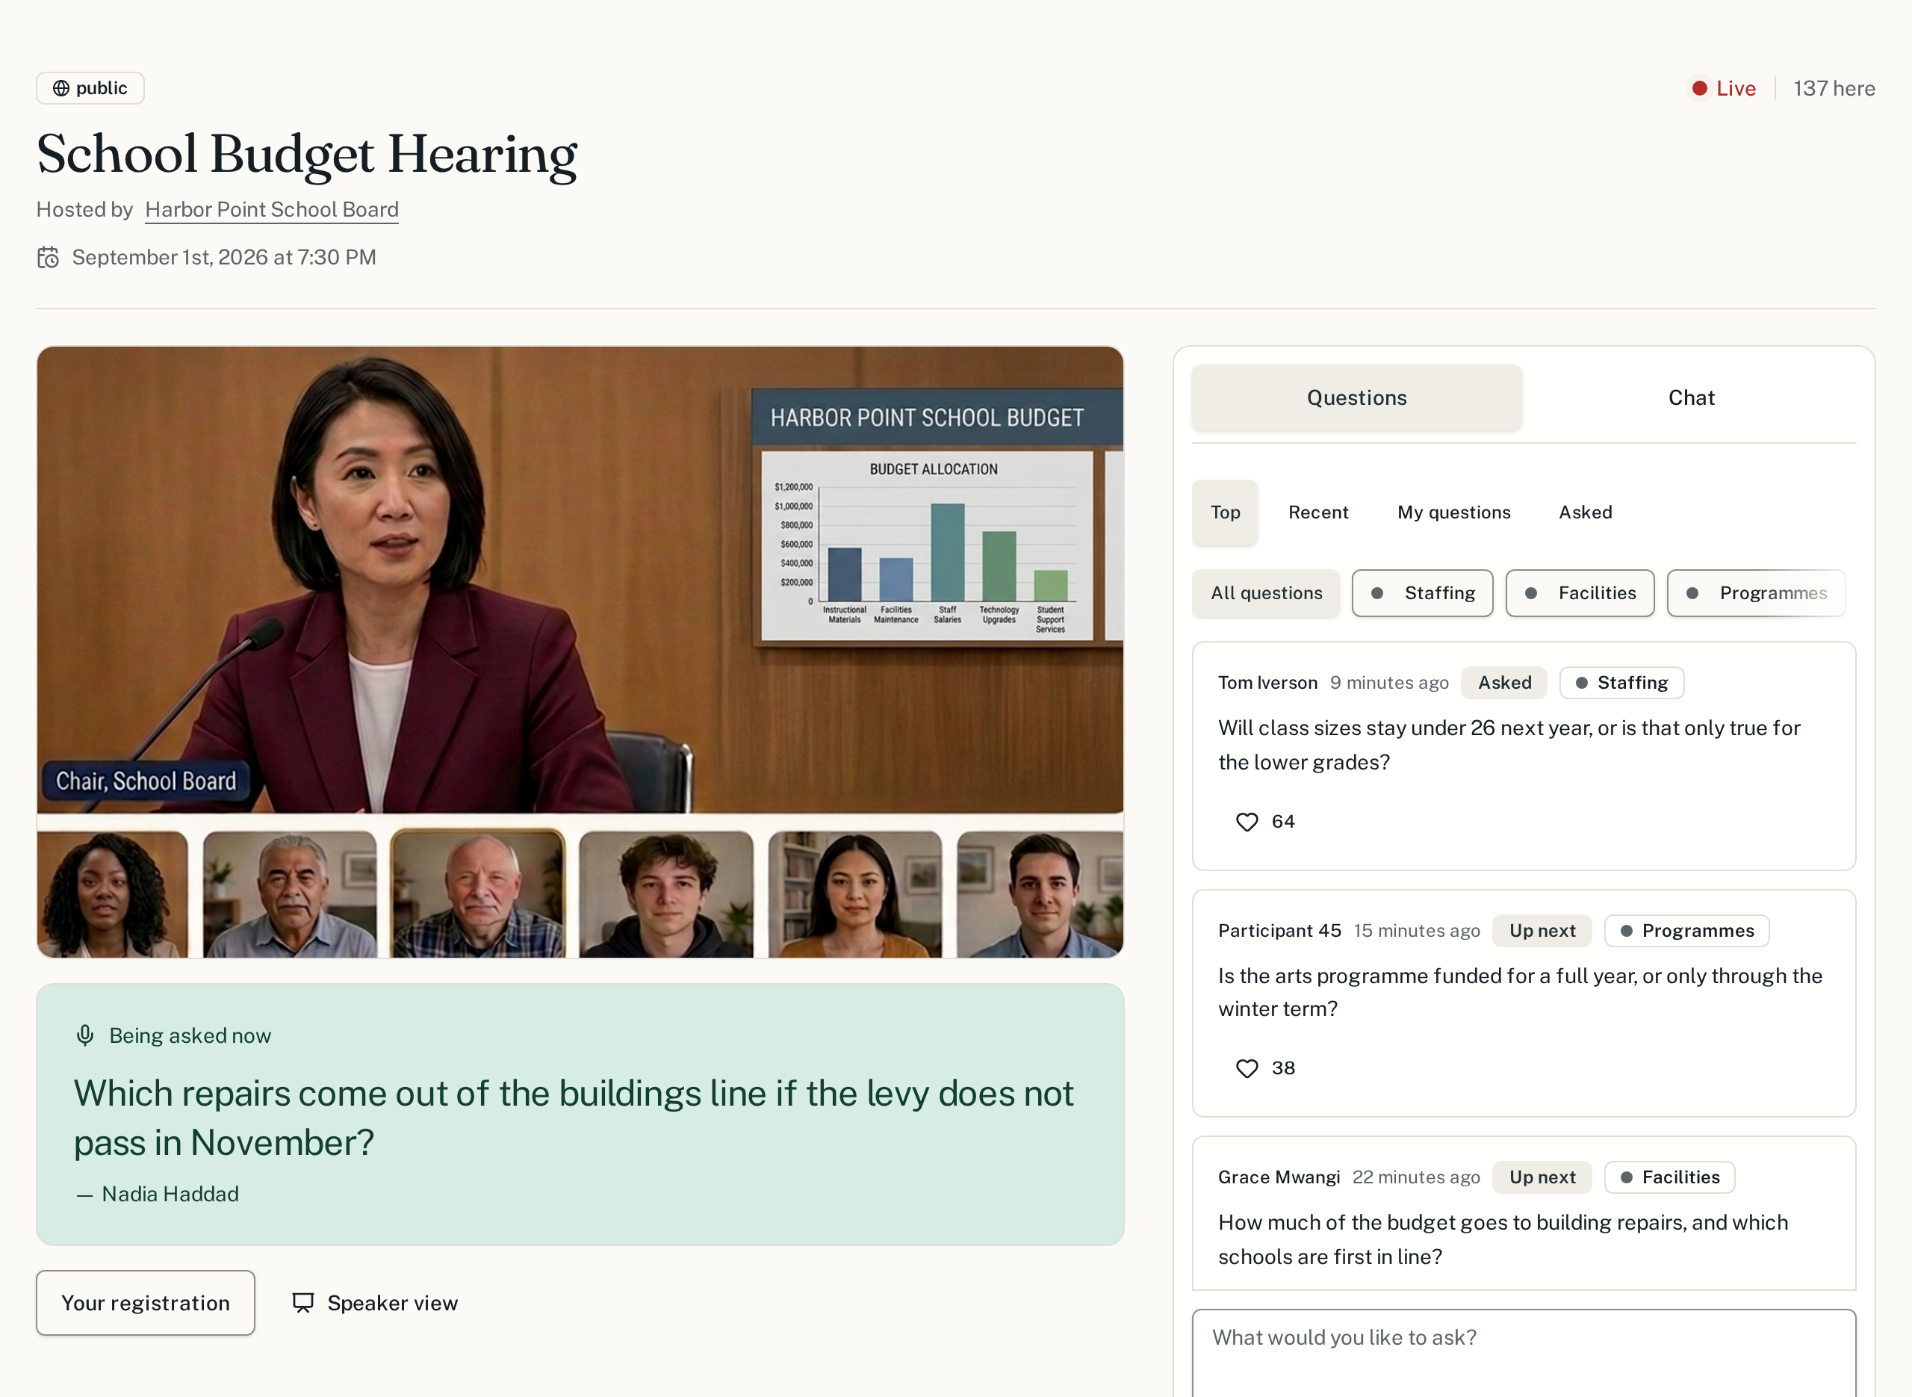Screen dimensions: 1912x1397
Task: Select the thumbnail of man with gray mustache
Action: pyautogui.click(x=290, y=893)
